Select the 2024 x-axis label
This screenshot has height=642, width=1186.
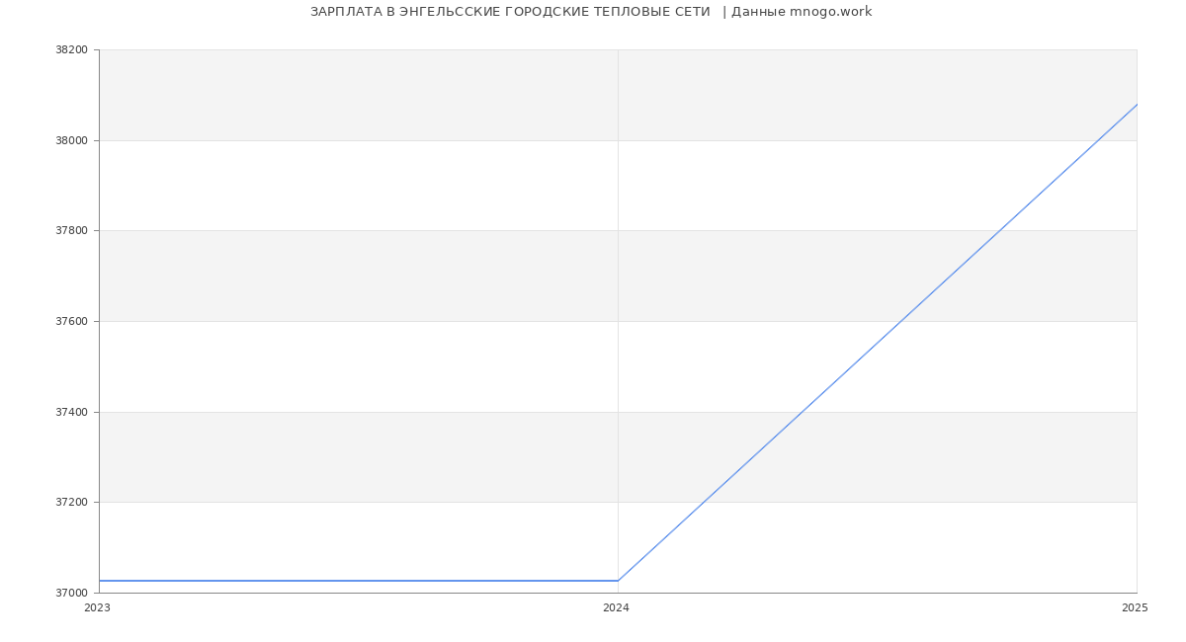tap(616, 608)
